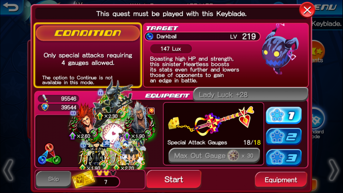Click Max Out Gauge button
Viewport: 343px width, 193px height.
tap(214, 156)
